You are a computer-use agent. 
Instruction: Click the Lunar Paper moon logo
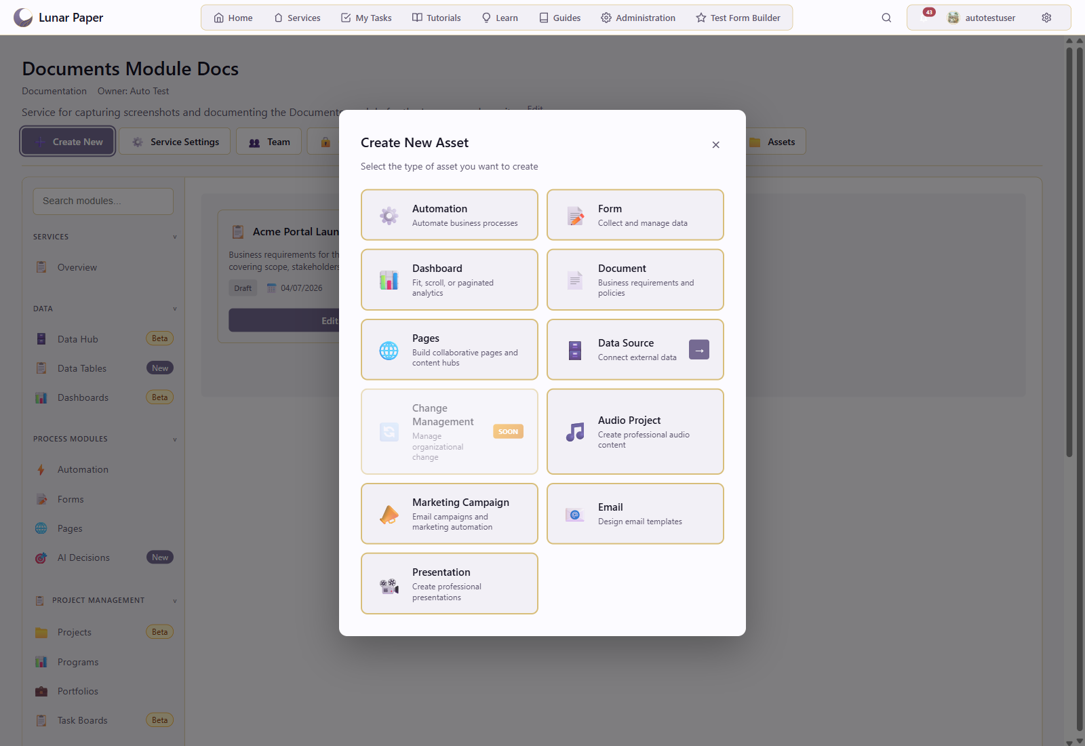tap(23, 18)
